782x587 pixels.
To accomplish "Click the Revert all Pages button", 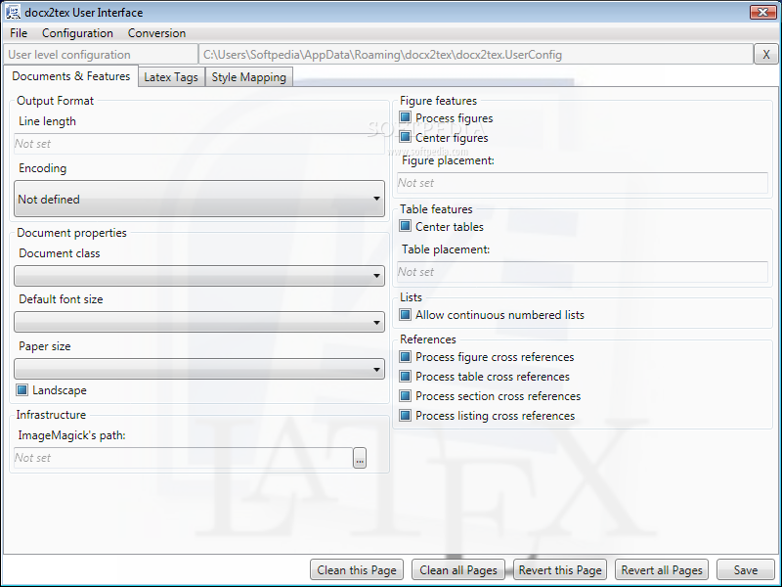I will coord(662,569).
